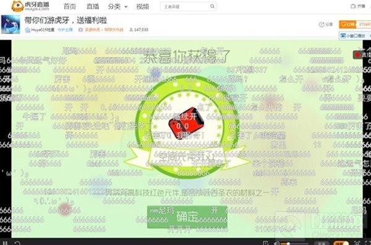Click the house icon beside streamer name
The height and width of the screenshot is (245, 371).
[28, 30]
